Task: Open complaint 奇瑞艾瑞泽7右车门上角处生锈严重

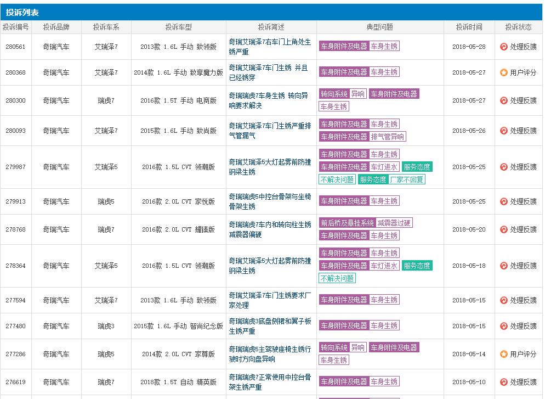Action: point(270,47)
